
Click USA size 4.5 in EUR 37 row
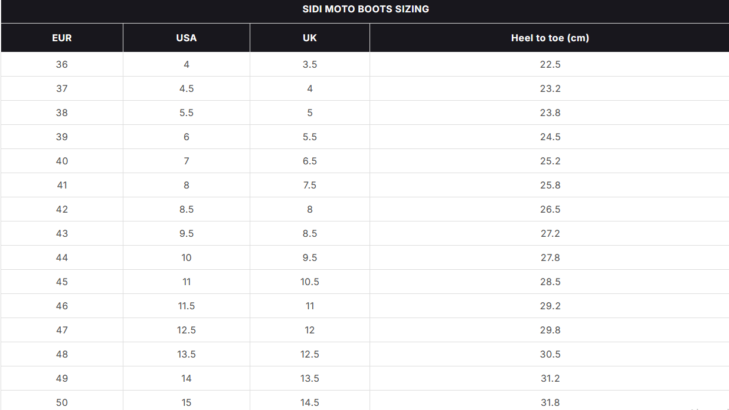187,88
